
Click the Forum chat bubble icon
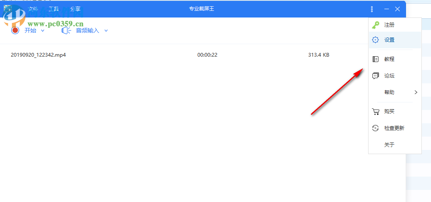tap(375, 76)
